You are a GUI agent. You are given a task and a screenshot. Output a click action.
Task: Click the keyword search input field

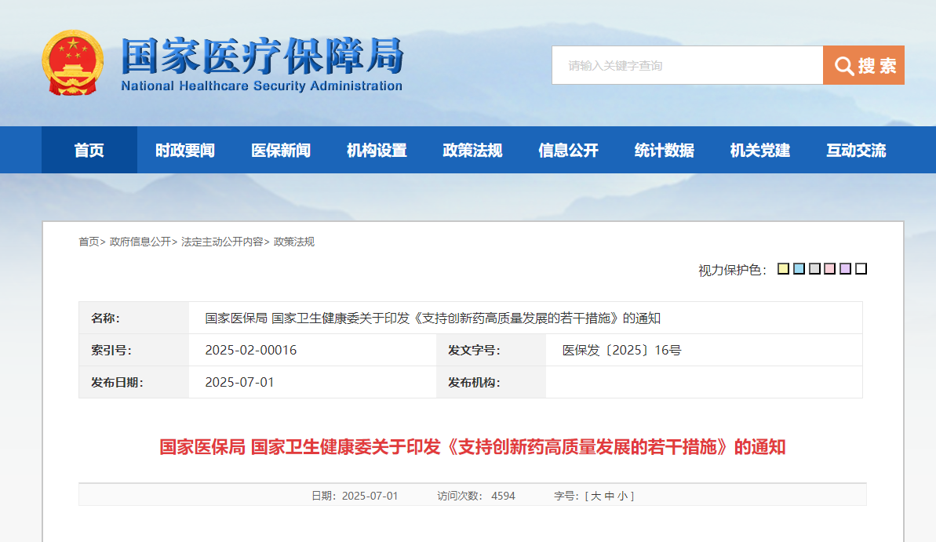[687, 65]
